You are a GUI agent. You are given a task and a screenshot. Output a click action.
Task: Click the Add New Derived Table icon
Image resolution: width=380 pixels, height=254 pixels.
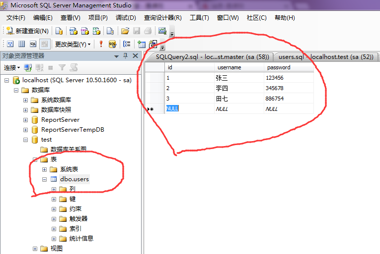(153, 44)
